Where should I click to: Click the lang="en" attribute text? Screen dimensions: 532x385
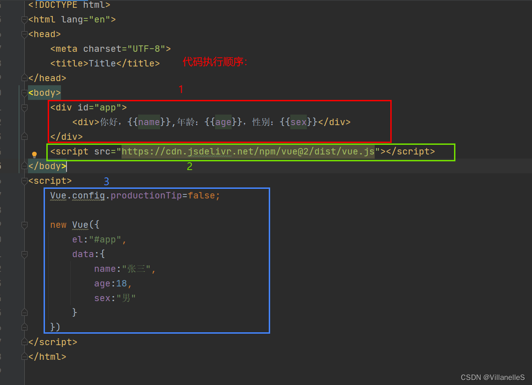(86, 20)
